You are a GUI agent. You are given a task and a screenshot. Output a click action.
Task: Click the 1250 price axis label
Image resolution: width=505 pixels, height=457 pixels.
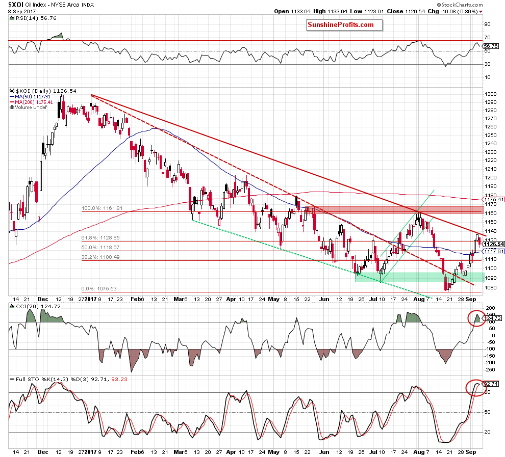[x=491, y=136]
